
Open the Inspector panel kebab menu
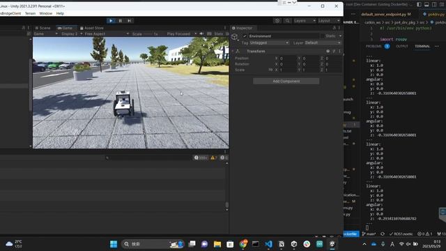[x=339, y=28]
